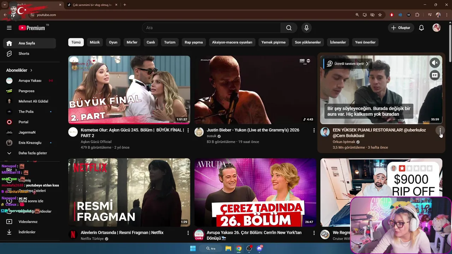Open the RESMİ FRAGMAN Netflix thumbnail
Screen dimensions: 452x254
click(129, 192)
